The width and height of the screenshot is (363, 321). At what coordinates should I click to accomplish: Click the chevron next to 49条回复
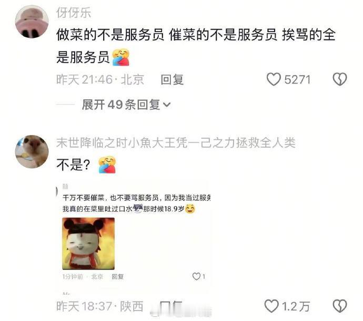pyautogui.click(x=167, y=105)
